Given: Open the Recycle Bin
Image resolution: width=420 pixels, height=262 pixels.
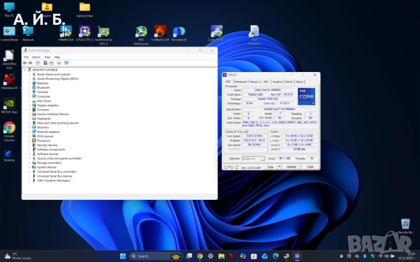Looking at the screenshot, I should (x=405, y=225).
